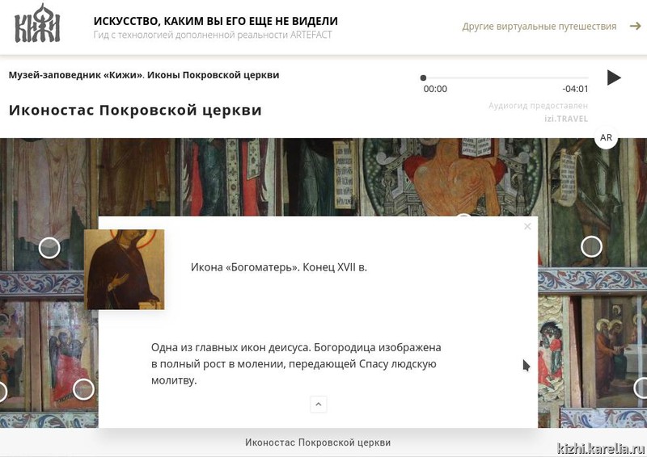Open the izi.TRAVEL provider link
Screen dimensions: 647x457
click(565, 119)
